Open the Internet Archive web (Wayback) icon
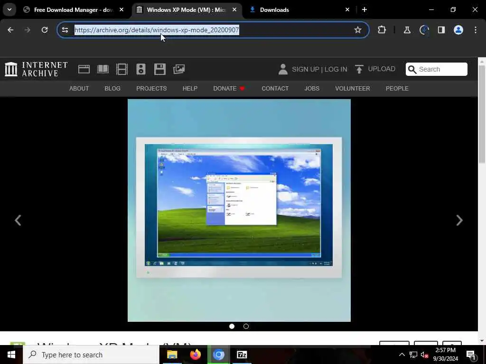 pyautogui.click(x=84, y=69)
